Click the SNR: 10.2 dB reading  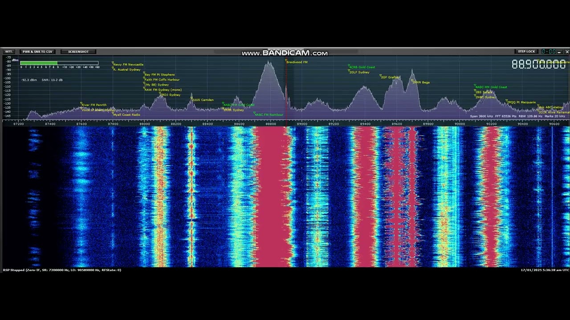[x=52, y=80]
